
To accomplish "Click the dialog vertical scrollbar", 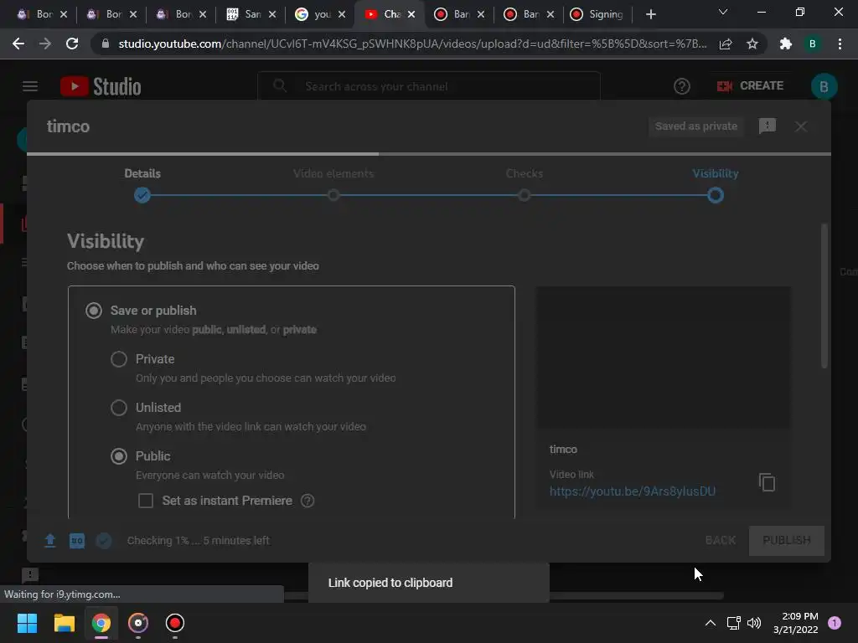I will [824, 296].
